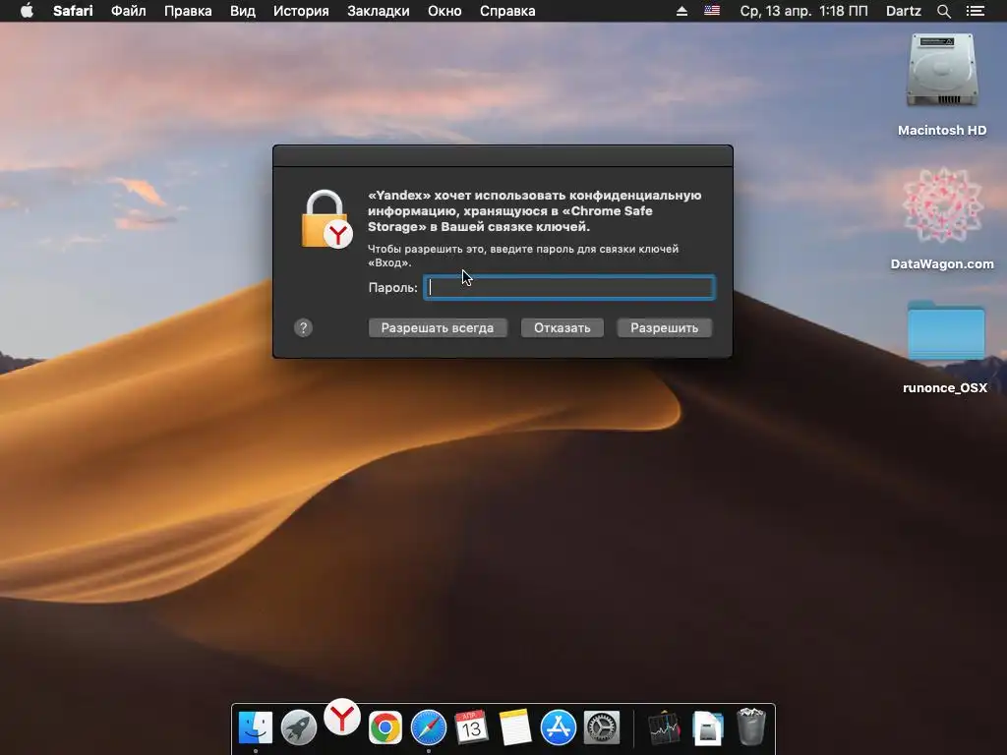Click the date and time in menu bar
This screenshot has height=755, width=1007.
[x=803, y=11]
